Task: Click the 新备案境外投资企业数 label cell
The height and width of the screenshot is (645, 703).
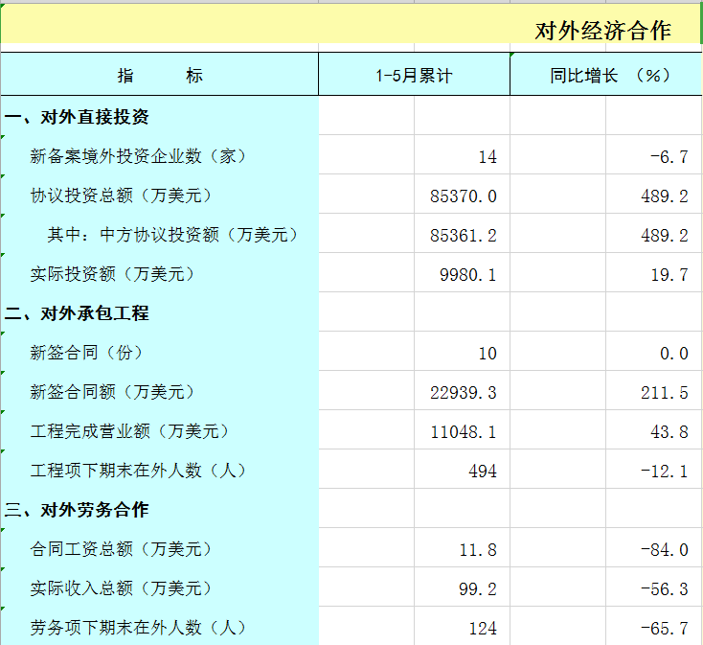Action: pyautogui.click(x=139, y=156)
